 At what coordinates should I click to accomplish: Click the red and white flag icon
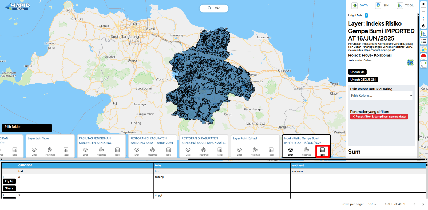coord(423,57)
